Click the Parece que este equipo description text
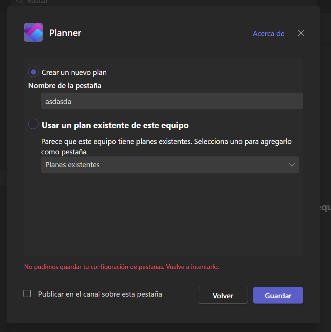 (x=166, y=146)
